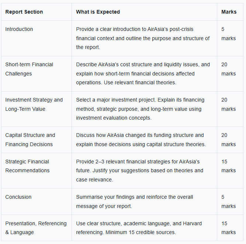Viewport: 246px width, 244px height.
Task: Select "Presentation, Referencing & Language" cell
Action: (x=36, y=228)
